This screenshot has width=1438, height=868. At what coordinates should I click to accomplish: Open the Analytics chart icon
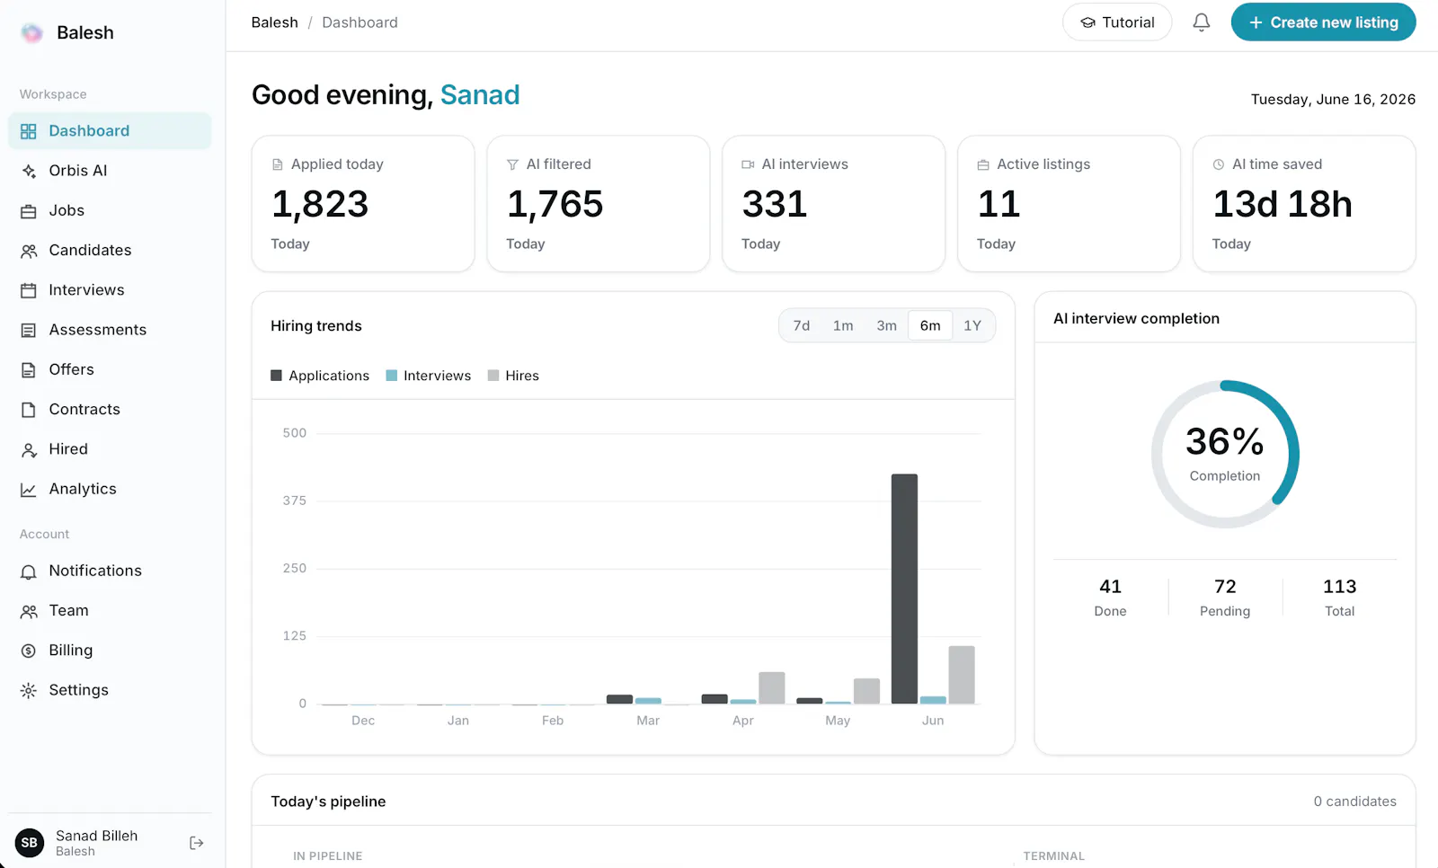click(29, 490)
